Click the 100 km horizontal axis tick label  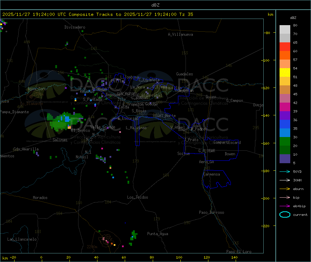click(x=179, y=257)
